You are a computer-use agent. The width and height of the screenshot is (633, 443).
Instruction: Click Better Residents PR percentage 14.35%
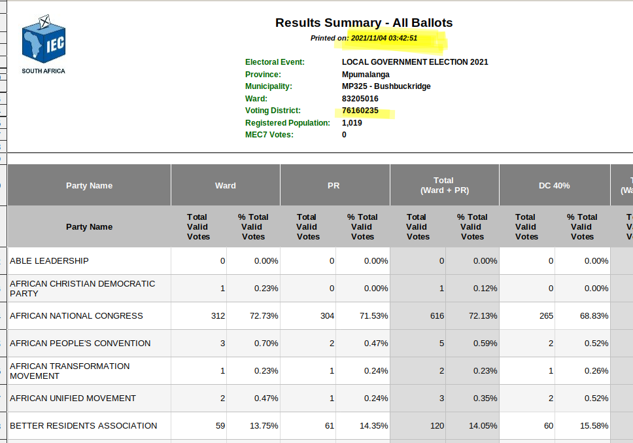[374, 425]
